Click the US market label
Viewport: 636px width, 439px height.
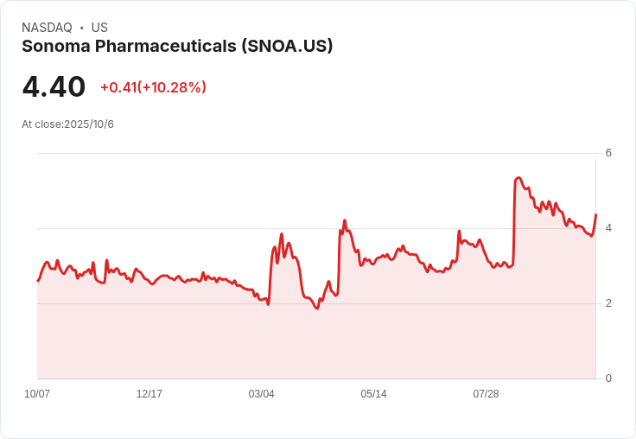[99, 28]
